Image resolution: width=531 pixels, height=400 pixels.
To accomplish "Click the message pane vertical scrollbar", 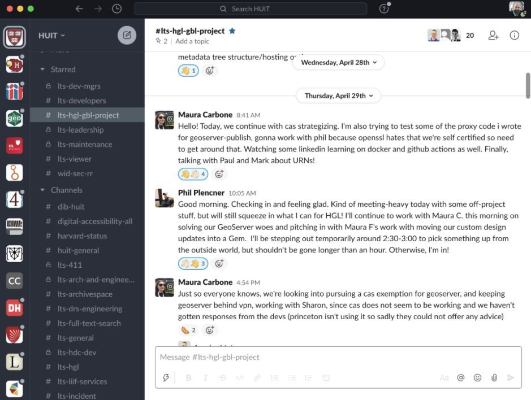I will tap(528, 86).
